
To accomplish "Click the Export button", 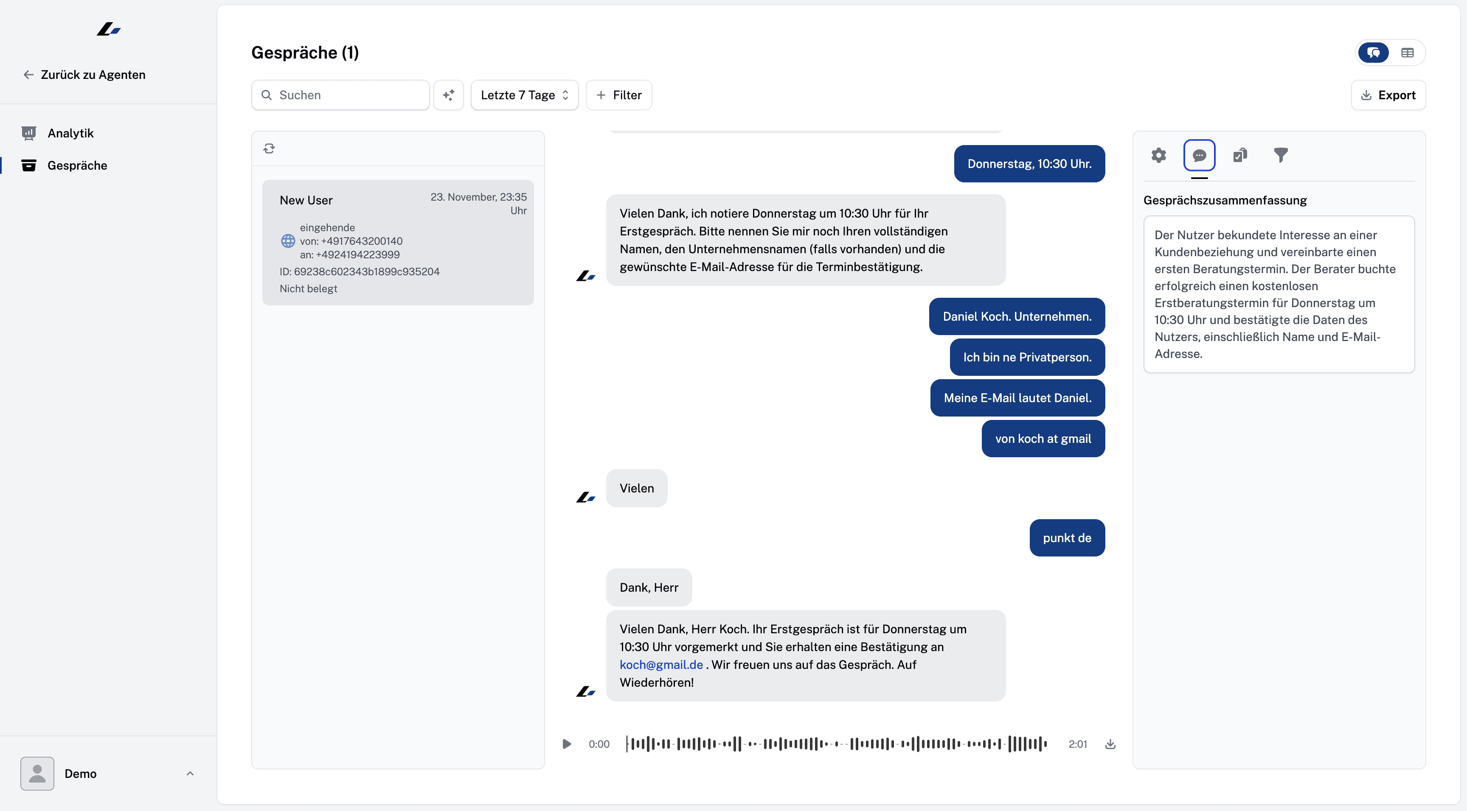I will pyautogui.click(x=1388, y=95).
